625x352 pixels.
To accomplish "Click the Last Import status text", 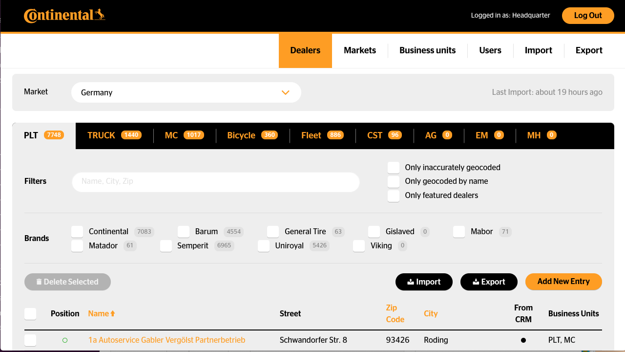I will [x=547, y=92].
